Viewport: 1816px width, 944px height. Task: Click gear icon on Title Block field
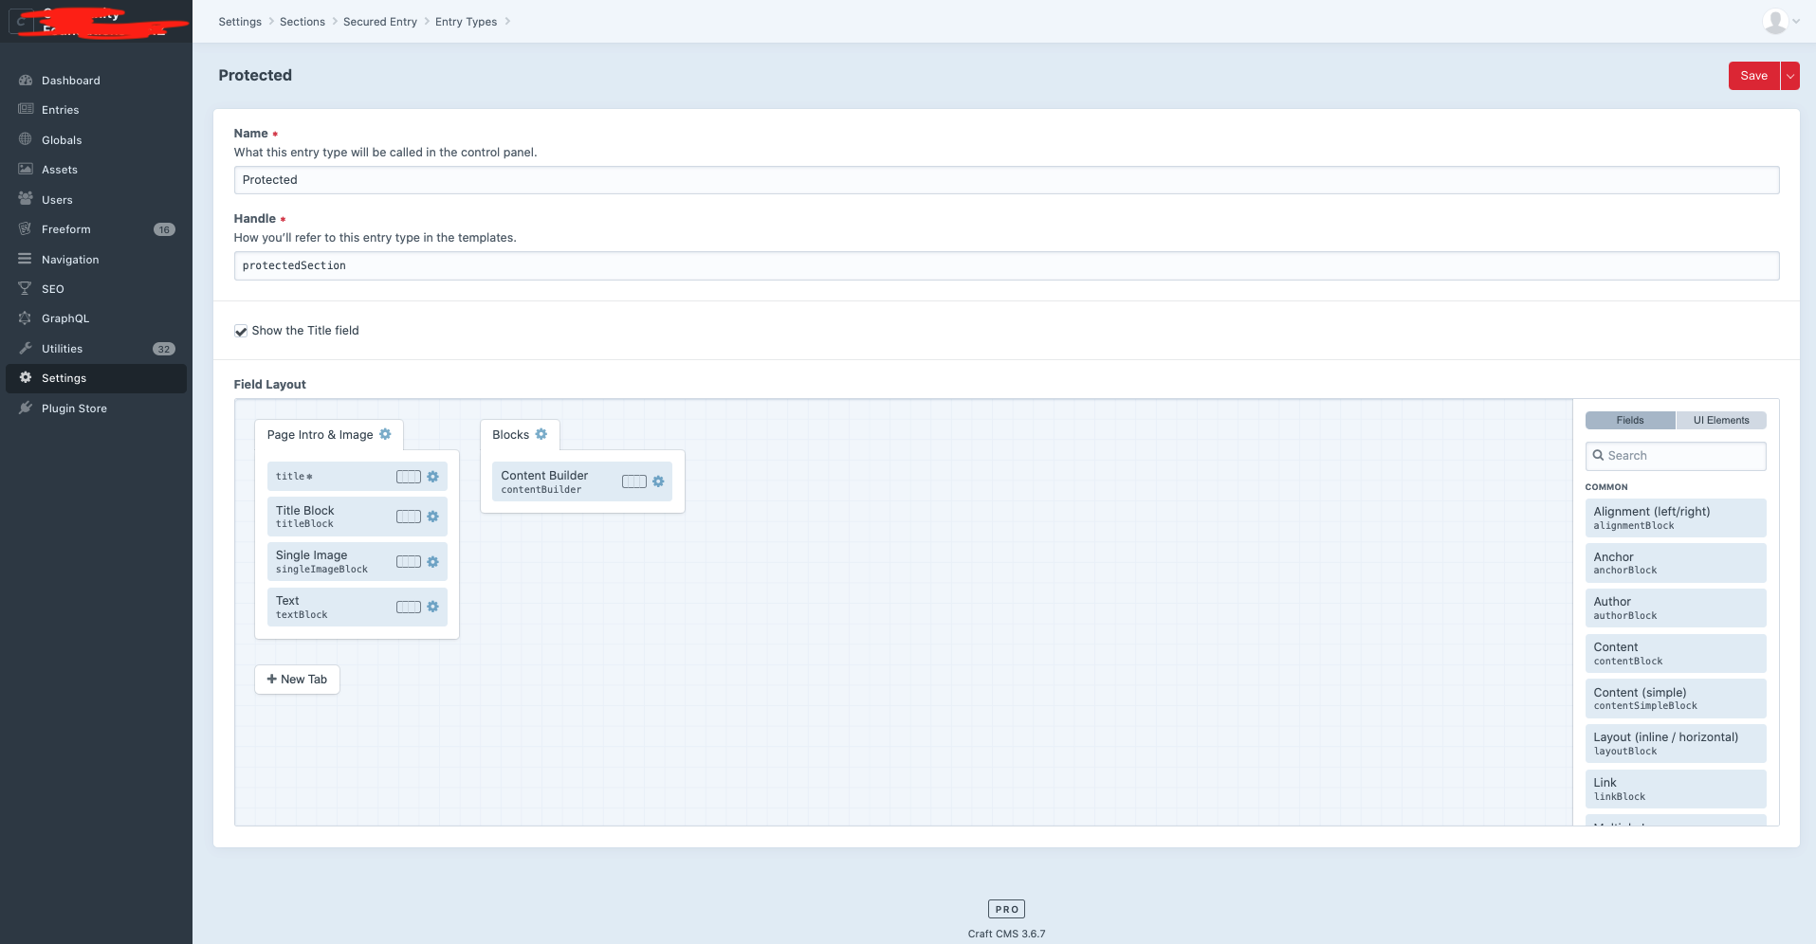coord(432,517)
